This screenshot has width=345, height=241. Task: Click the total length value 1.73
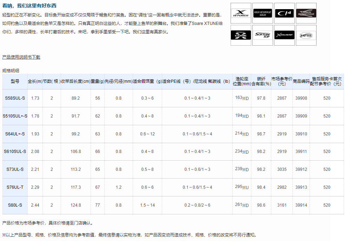click(35, 98)
